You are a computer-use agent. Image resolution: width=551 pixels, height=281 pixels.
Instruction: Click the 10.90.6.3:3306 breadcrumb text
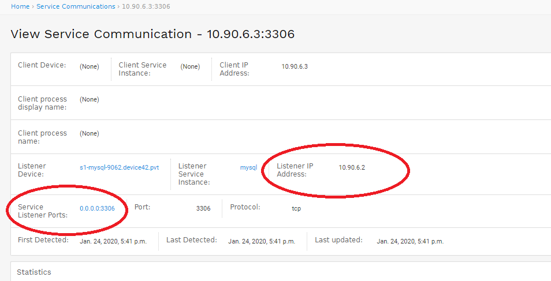[146, 6]
